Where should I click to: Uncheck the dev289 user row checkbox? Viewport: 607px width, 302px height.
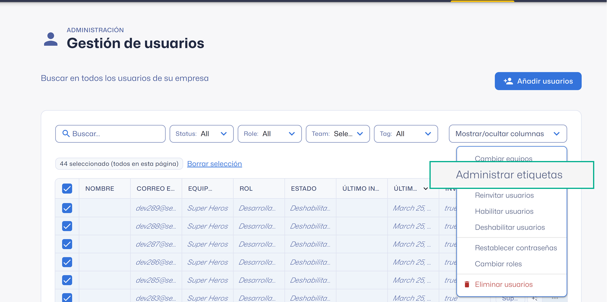coord(67,208)
